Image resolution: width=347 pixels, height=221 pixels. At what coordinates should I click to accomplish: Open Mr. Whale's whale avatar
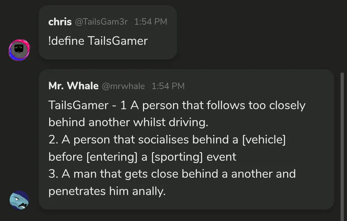19,200
